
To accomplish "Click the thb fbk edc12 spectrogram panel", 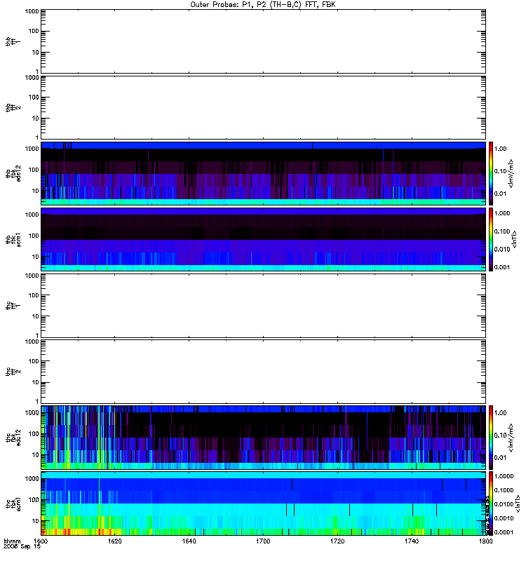I will [x=264, y=173].
